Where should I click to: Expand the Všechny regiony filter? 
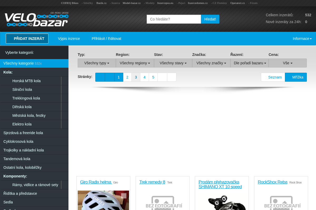click(x=135, y=63)
